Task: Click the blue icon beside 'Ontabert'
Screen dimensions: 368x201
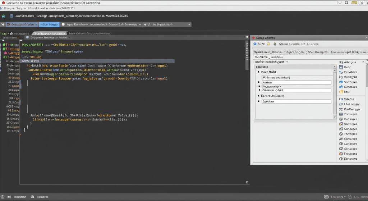Action: [341, 87]
